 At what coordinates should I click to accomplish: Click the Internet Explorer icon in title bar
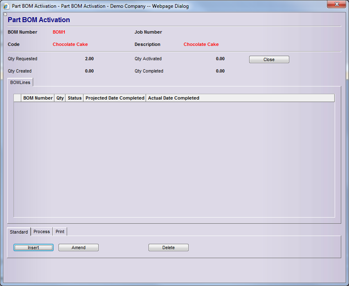coord(6,6)
